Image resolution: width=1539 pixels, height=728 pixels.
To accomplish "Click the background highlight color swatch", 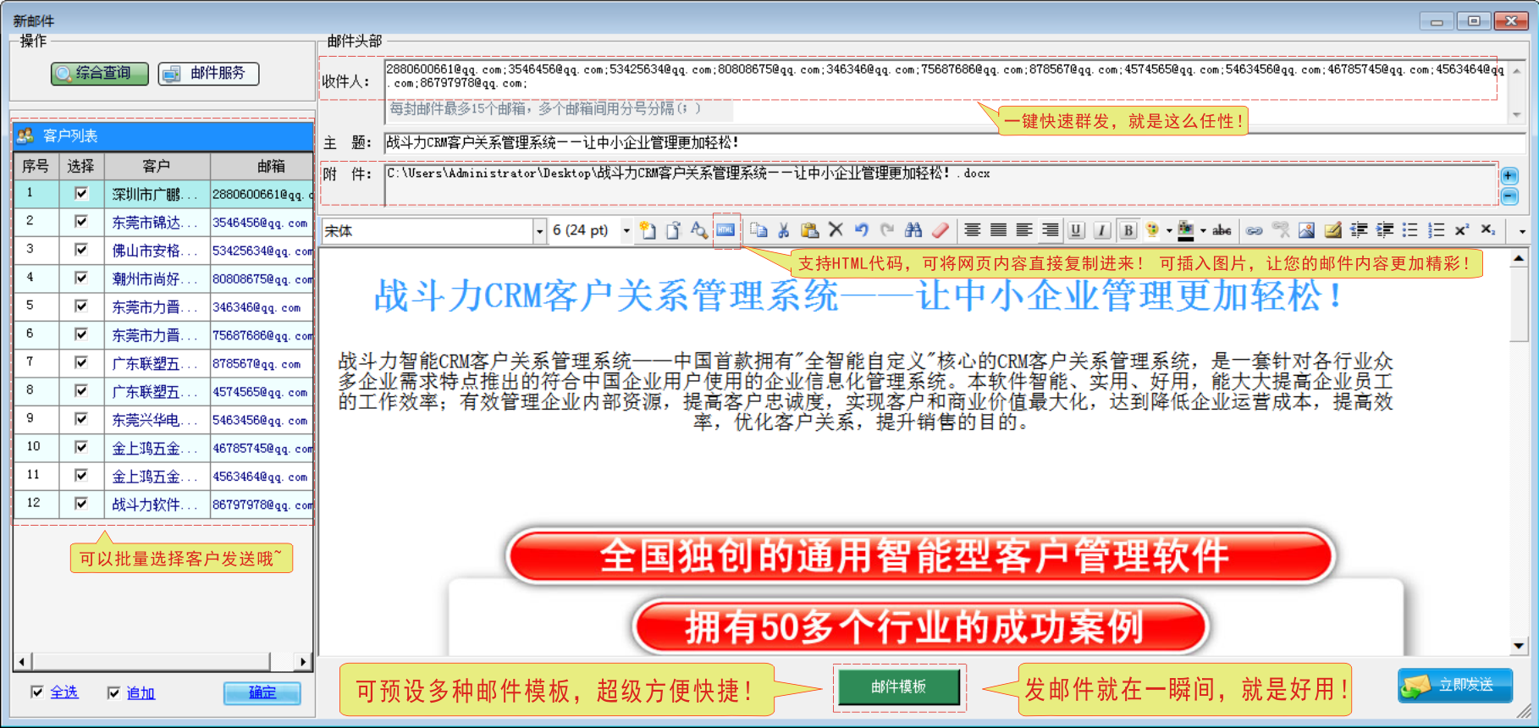I will coord(1187,230).
